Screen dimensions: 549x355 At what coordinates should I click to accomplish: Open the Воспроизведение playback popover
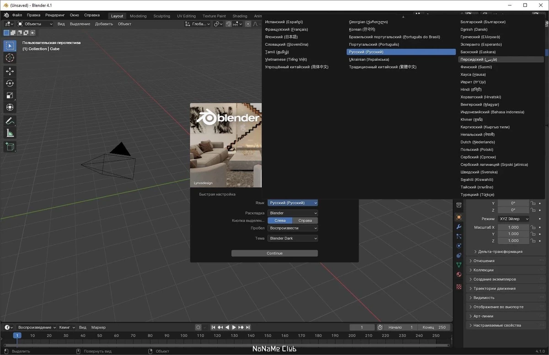(x=37, y=327)
